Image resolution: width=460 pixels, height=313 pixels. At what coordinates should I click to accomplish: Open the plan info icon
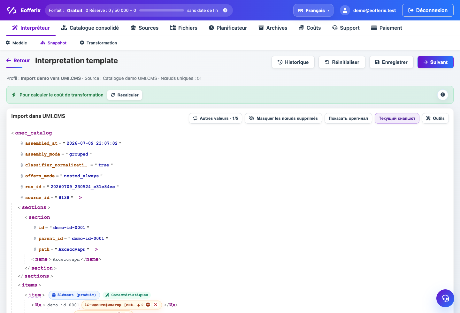click(225, 10)
